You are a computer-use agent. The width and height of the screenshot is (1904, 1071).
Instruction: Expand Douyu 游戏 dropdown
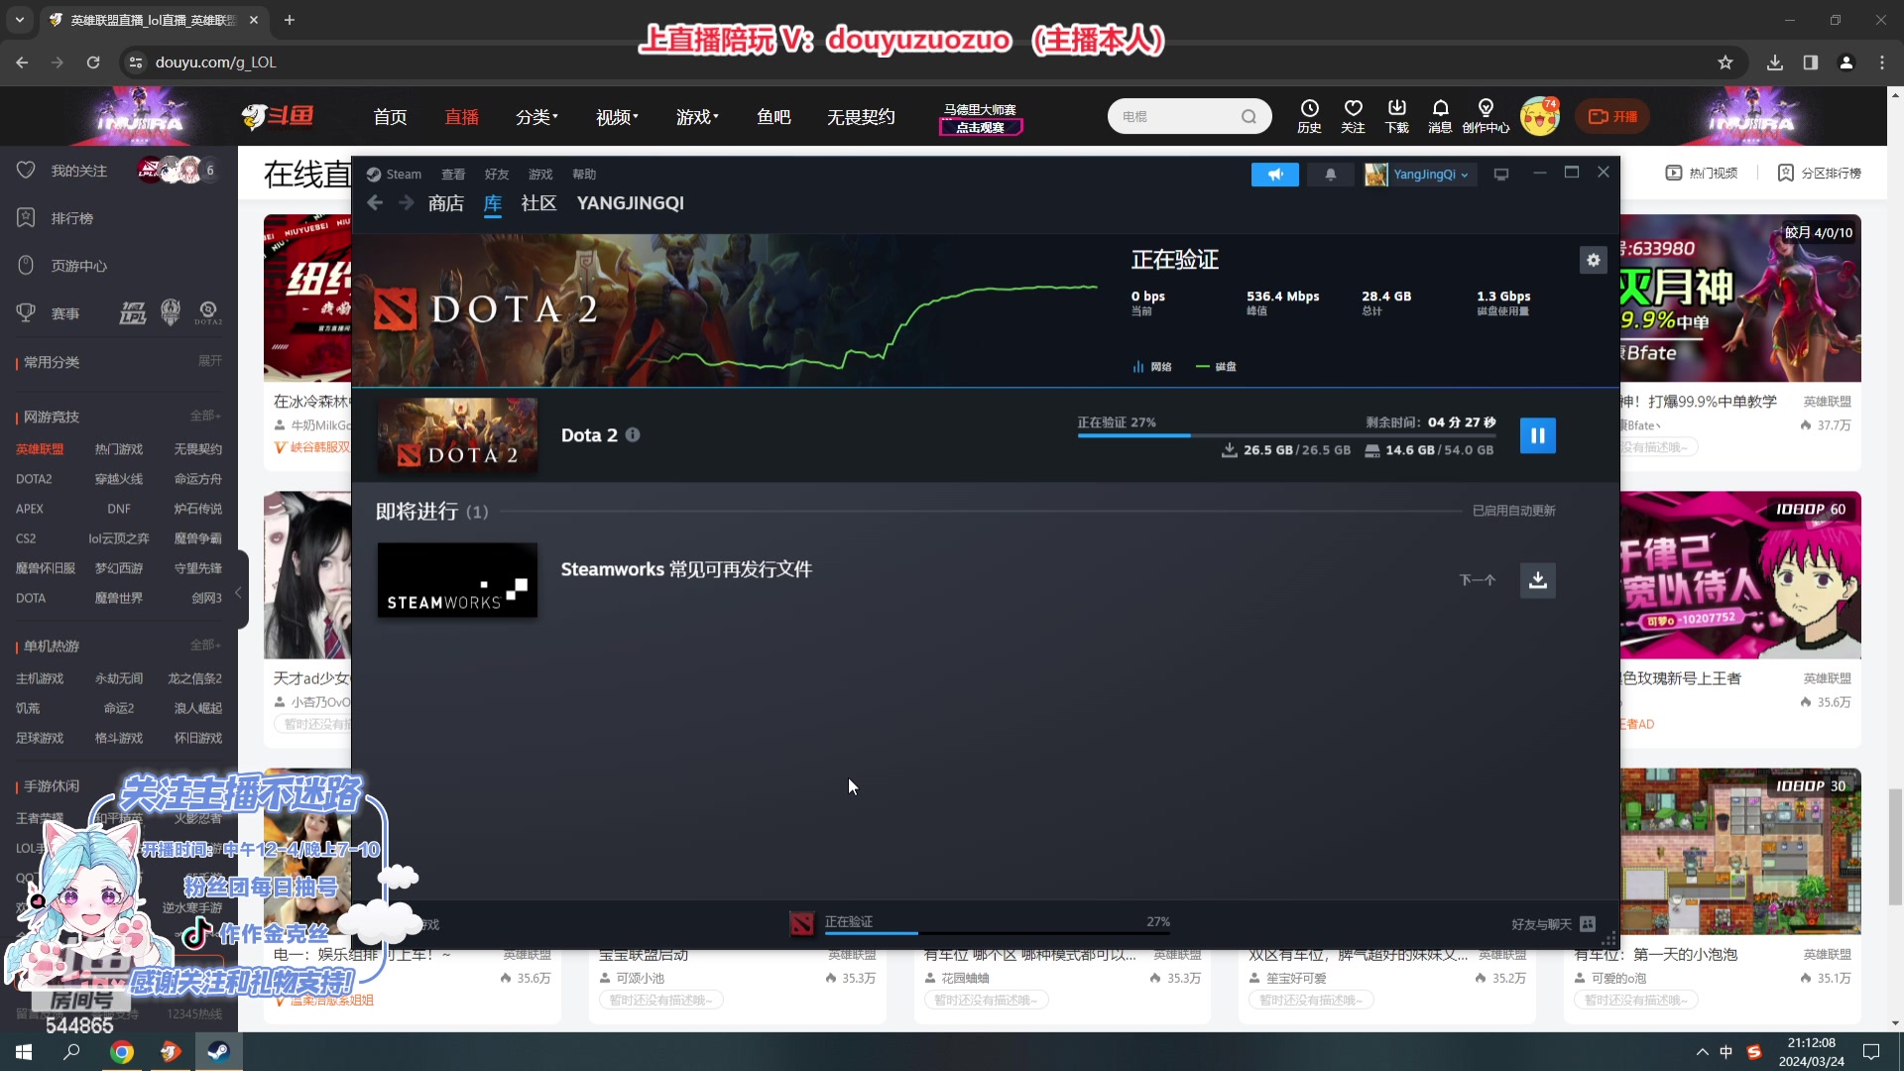(x=697, y=117)
